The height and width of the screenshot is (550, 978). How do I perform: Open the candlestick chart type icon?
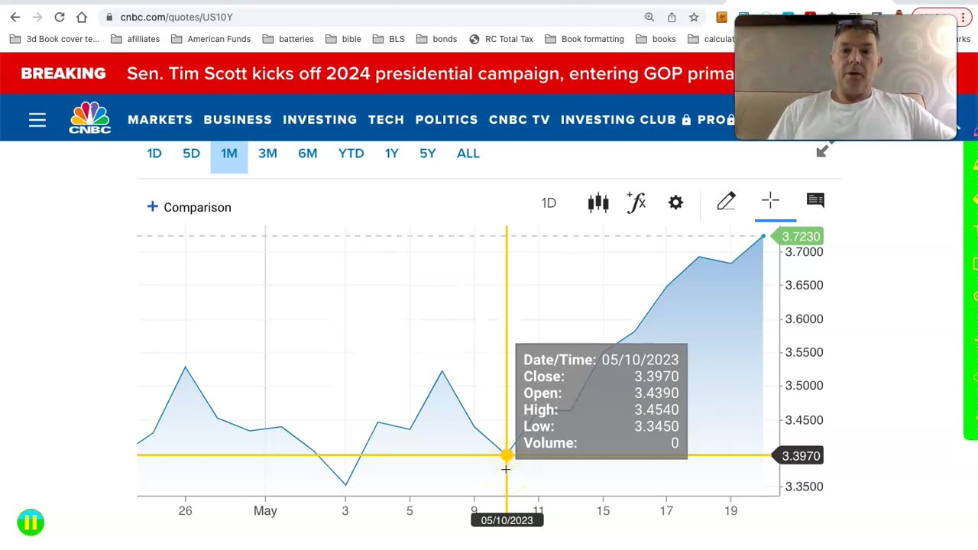[598, 202]
